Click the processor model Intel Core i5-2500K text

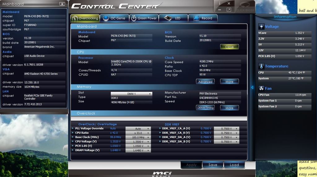coord(131,63)
